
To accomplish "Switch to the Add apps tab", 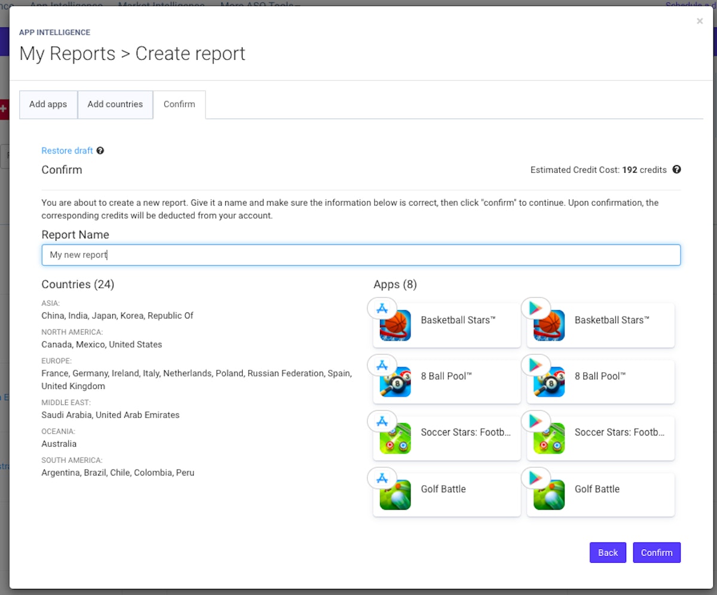I will pos(48,105).
